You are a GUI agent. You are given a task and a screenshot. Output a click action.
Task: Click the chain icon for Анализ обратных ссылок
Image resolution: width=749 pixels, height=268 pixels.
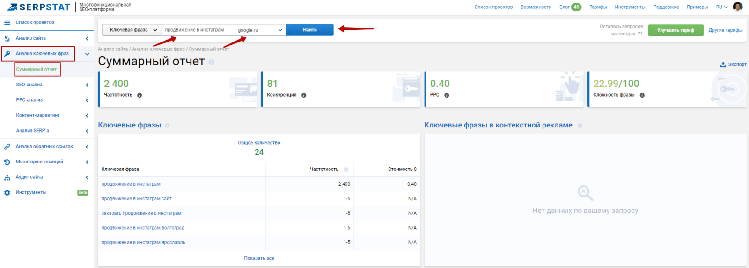pyautogui.click(x=7, y=147)
